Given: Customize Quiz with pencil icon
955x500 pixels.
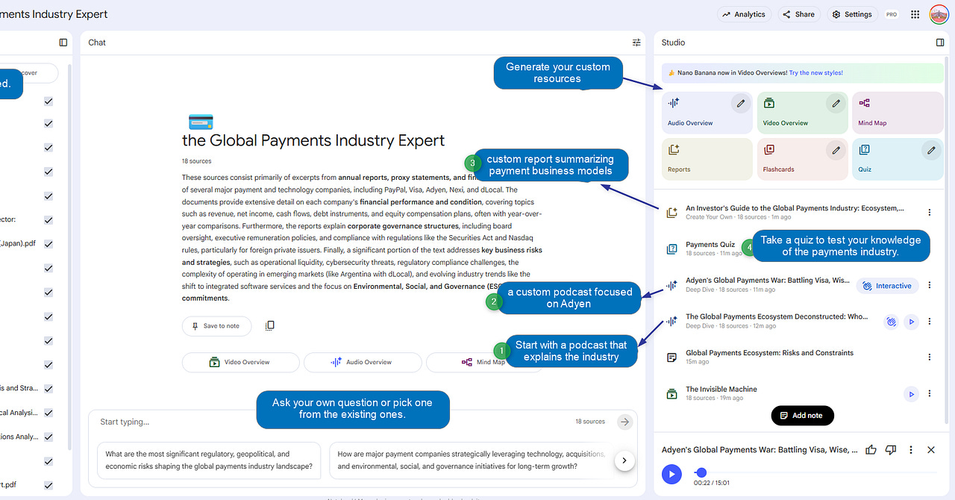Looking at the screenshot, I should [931, 150].
